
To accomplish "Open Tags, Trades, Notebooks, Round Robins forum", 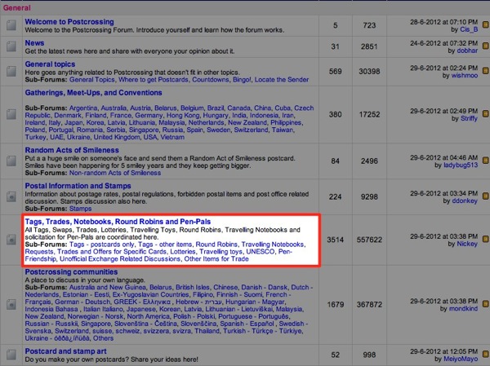I will click(118, 222).
